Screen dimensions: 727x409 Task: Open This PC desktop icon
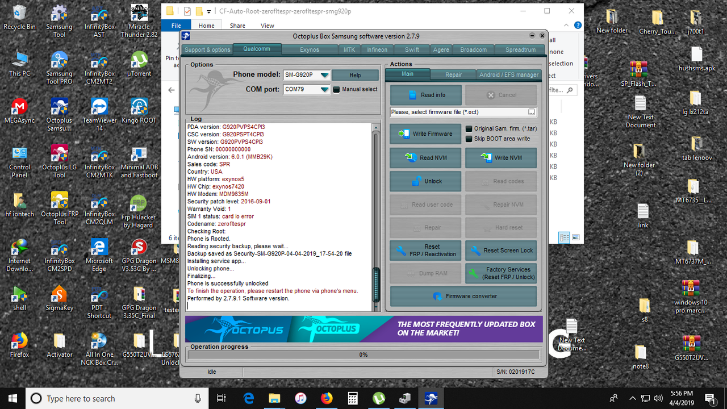[x=19, y=64]
